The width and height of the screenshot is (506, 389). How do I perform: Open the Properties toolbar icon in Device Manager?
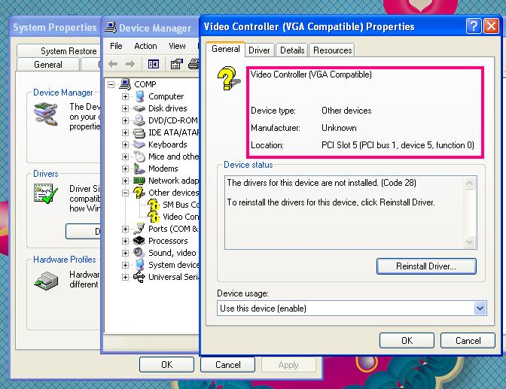176,64
